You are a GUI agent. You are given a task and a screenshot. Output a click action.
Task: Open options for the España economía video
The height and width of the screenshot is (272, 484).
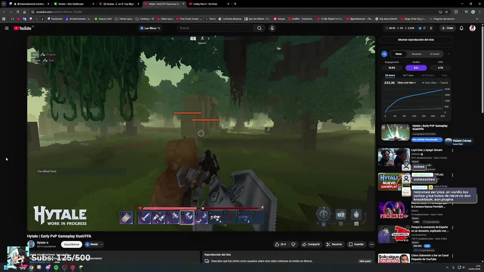pos(452,227)
